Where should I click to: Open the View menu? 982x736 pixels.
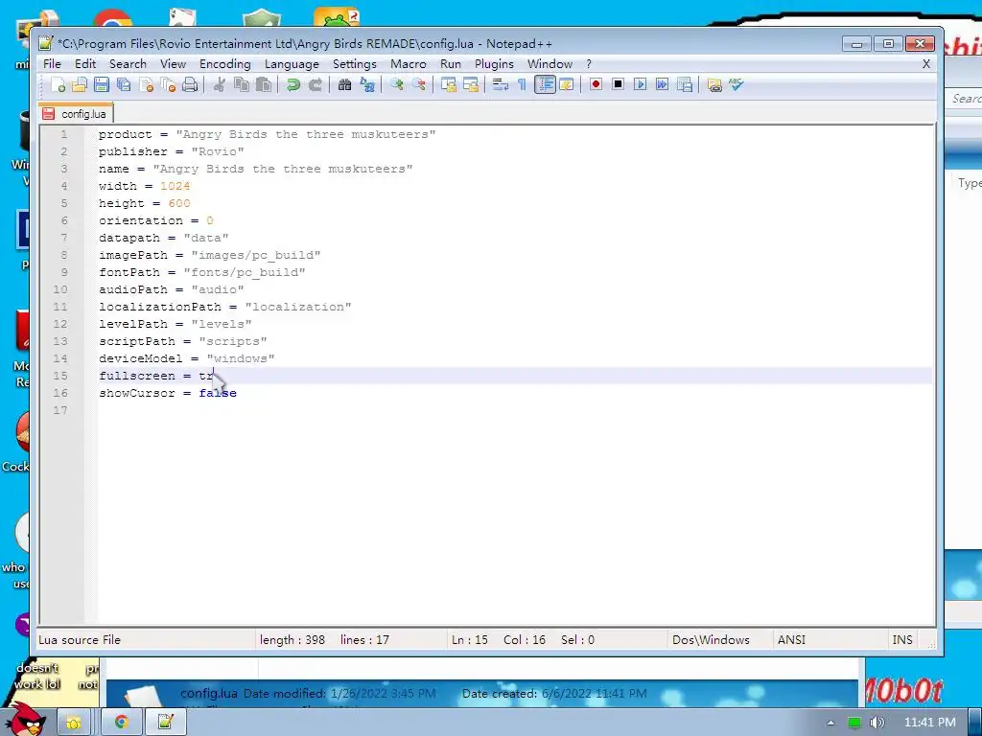tap(173, 64)
